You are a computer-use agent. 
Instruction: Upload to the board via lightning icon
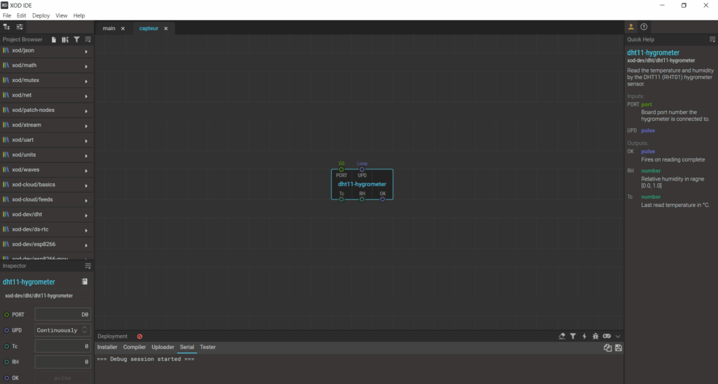(584, 336)
